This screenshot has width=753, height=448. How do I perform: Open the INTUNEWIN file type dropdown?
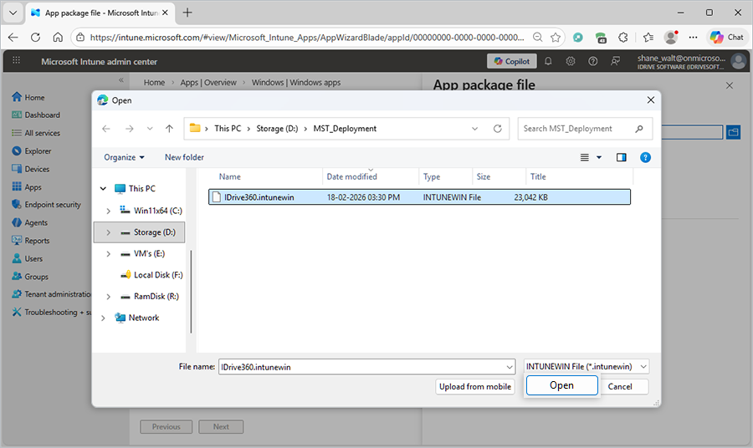[586, 366]
